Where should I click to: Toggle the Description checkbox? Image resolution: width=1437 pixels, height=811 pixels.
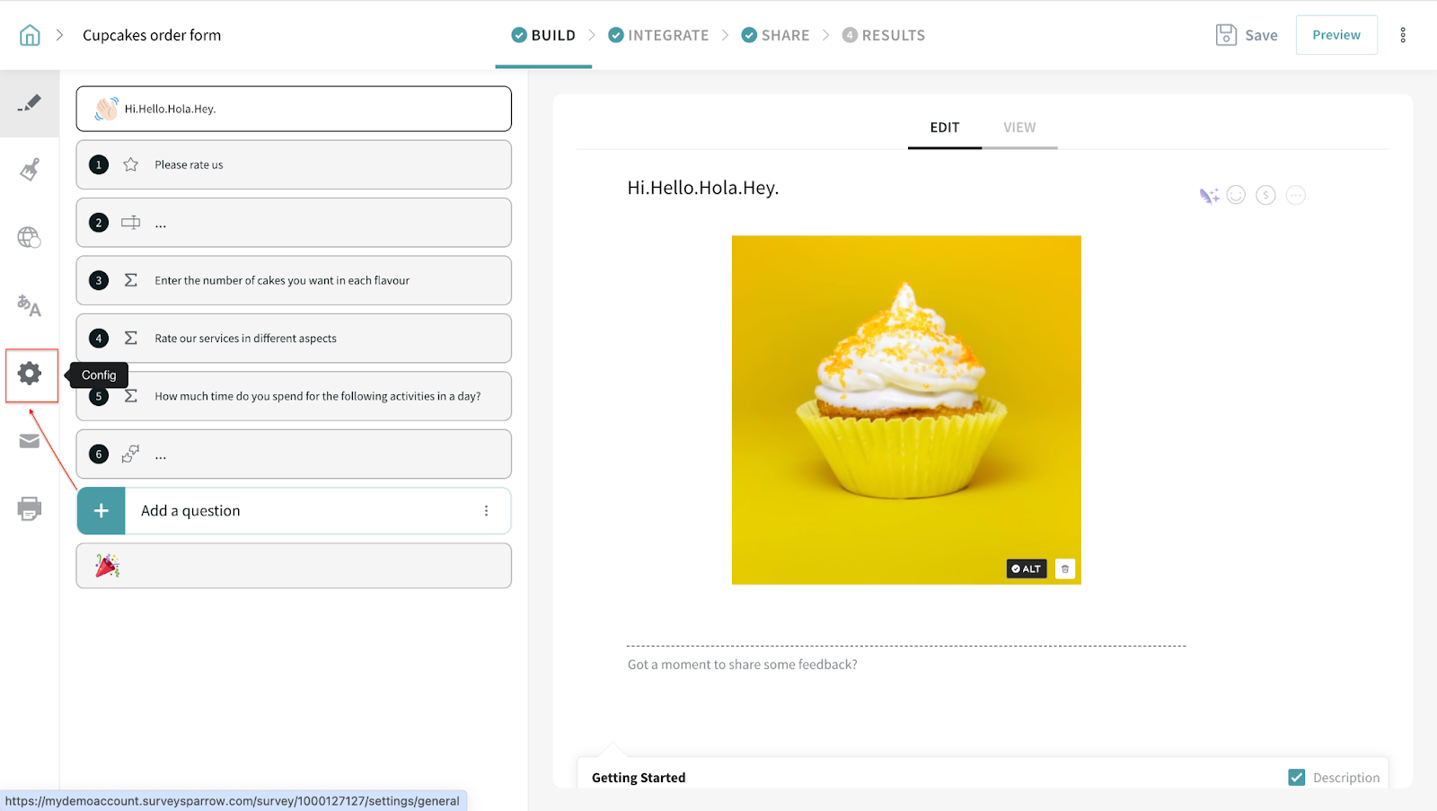pos(1296,777)
